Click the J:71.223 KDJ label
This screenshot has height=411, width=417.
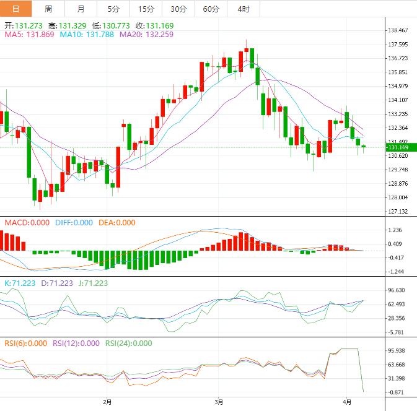93,283
